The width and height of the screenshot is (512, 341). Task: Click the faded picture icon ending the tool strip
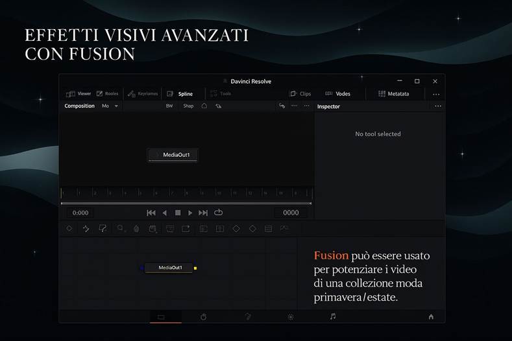[x=284, y=228]
